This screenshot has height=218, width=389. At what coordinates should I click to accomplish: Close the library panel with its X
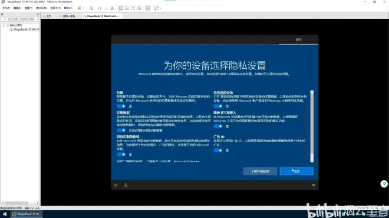coord(38,14)
